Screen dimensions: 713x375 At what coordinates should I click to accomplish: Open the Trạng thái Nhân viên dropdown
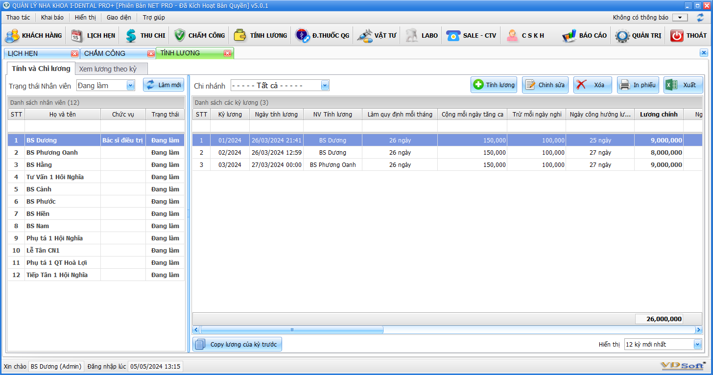[x=130, y=85]
